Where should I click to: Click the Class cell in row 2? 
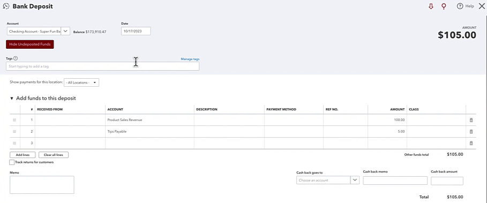pos(436,132)
